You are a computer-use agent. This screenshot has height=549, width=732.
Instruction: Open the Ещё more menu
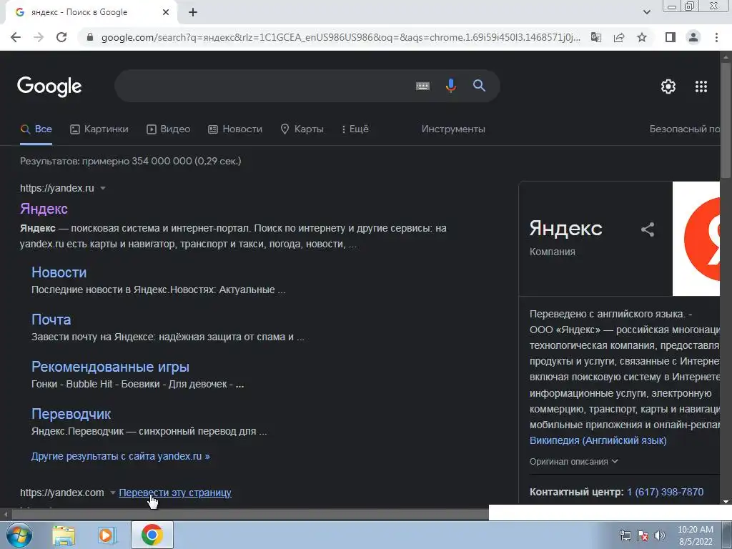[x=355, y=129]
